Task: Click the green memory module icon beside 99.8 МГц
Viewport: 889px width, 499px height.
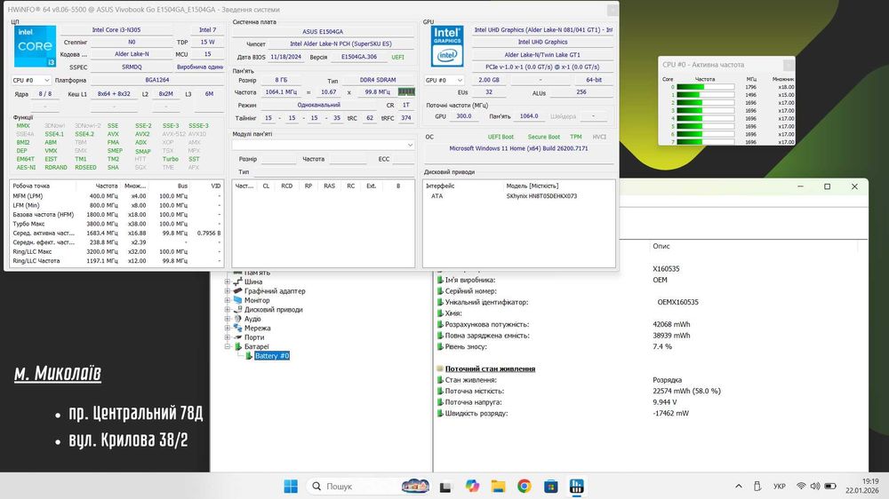Action: (406, 91)
